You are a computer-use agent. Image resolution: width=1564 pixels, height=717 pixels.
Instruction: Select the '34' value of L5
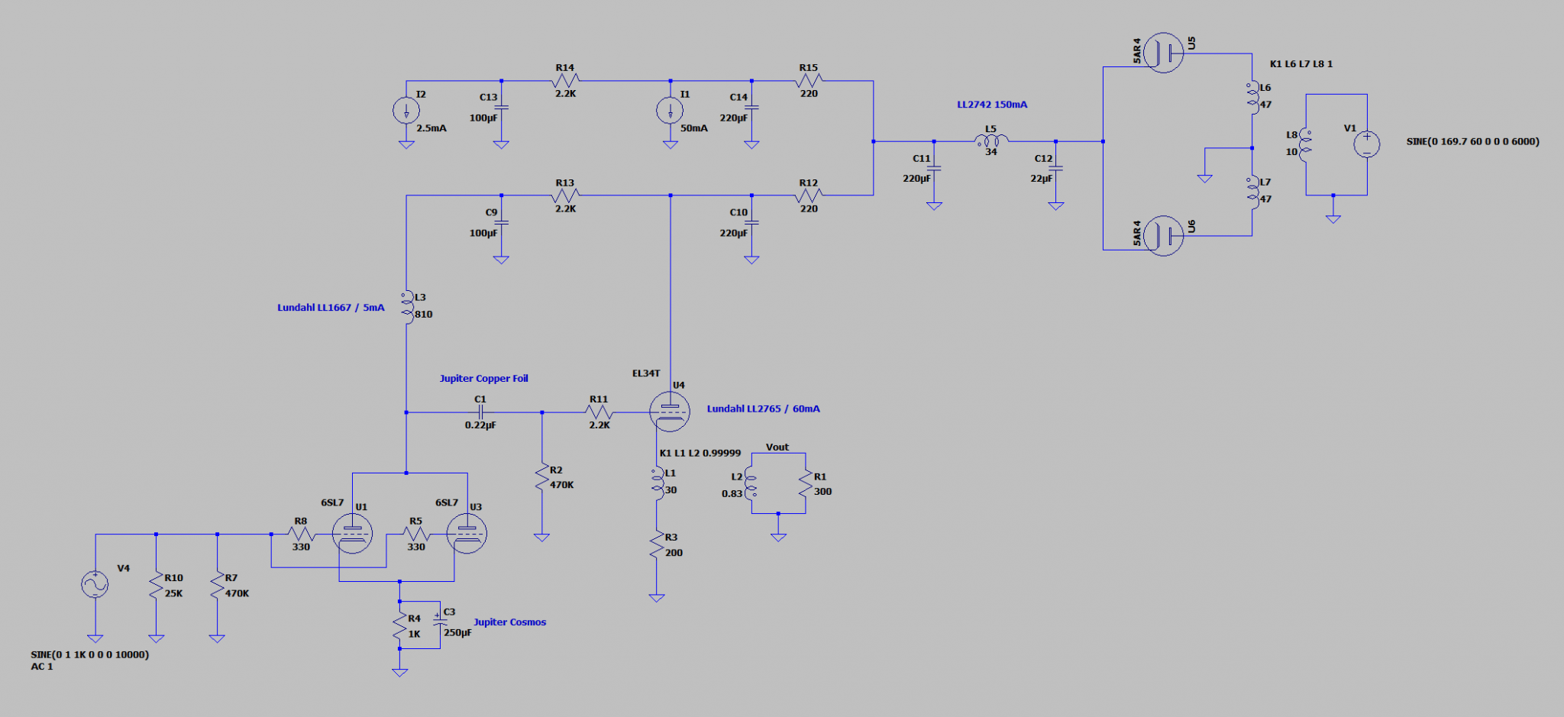991,152
